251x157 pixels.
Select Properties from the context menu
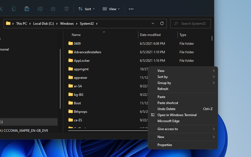165,145
